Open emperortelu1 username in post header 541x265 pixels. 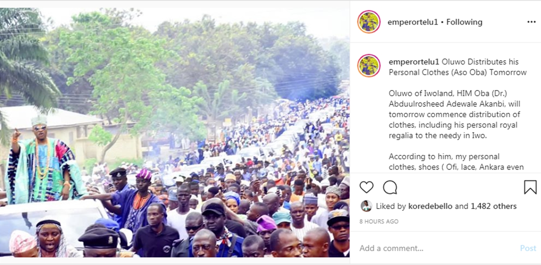click(x=412, y=22)
